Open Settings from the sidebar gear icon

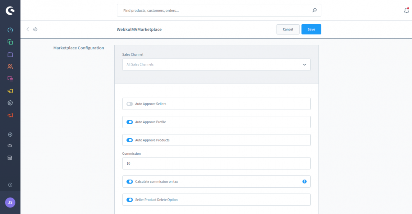(x=10, y=103)
